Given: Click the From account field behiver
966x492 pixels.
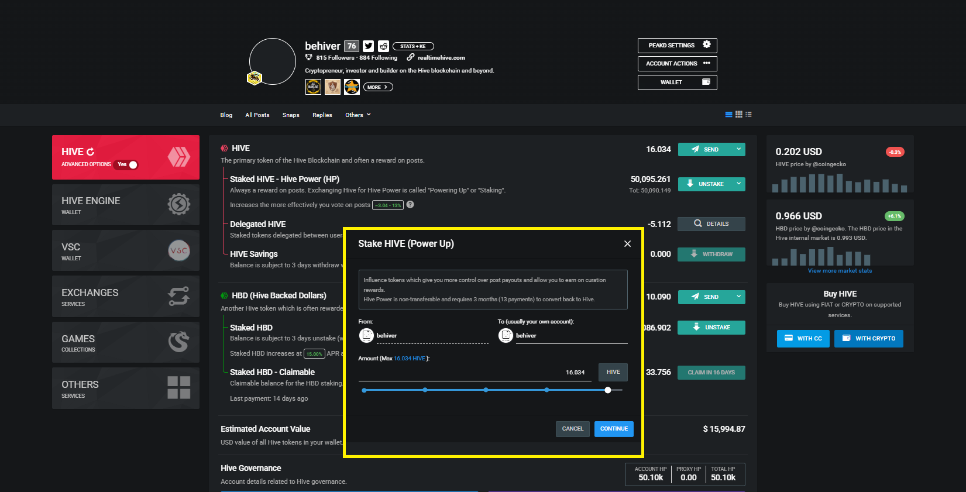Looking at the screenshot, I should 432,336.
